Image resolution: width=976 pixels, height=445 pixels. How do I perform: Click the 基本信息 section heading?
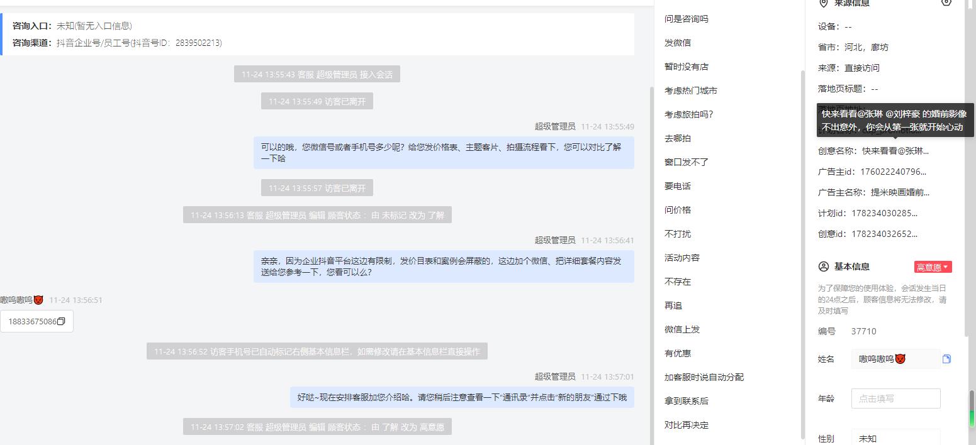852,266
